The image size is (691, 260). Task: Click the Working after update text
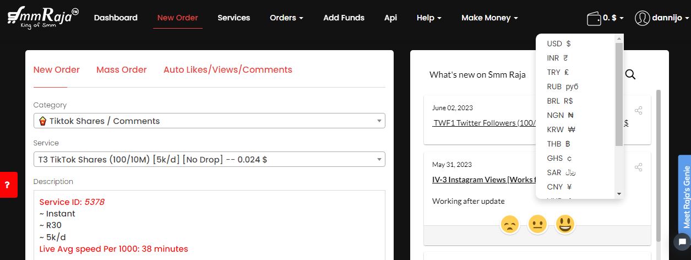[x=469, y=201]
